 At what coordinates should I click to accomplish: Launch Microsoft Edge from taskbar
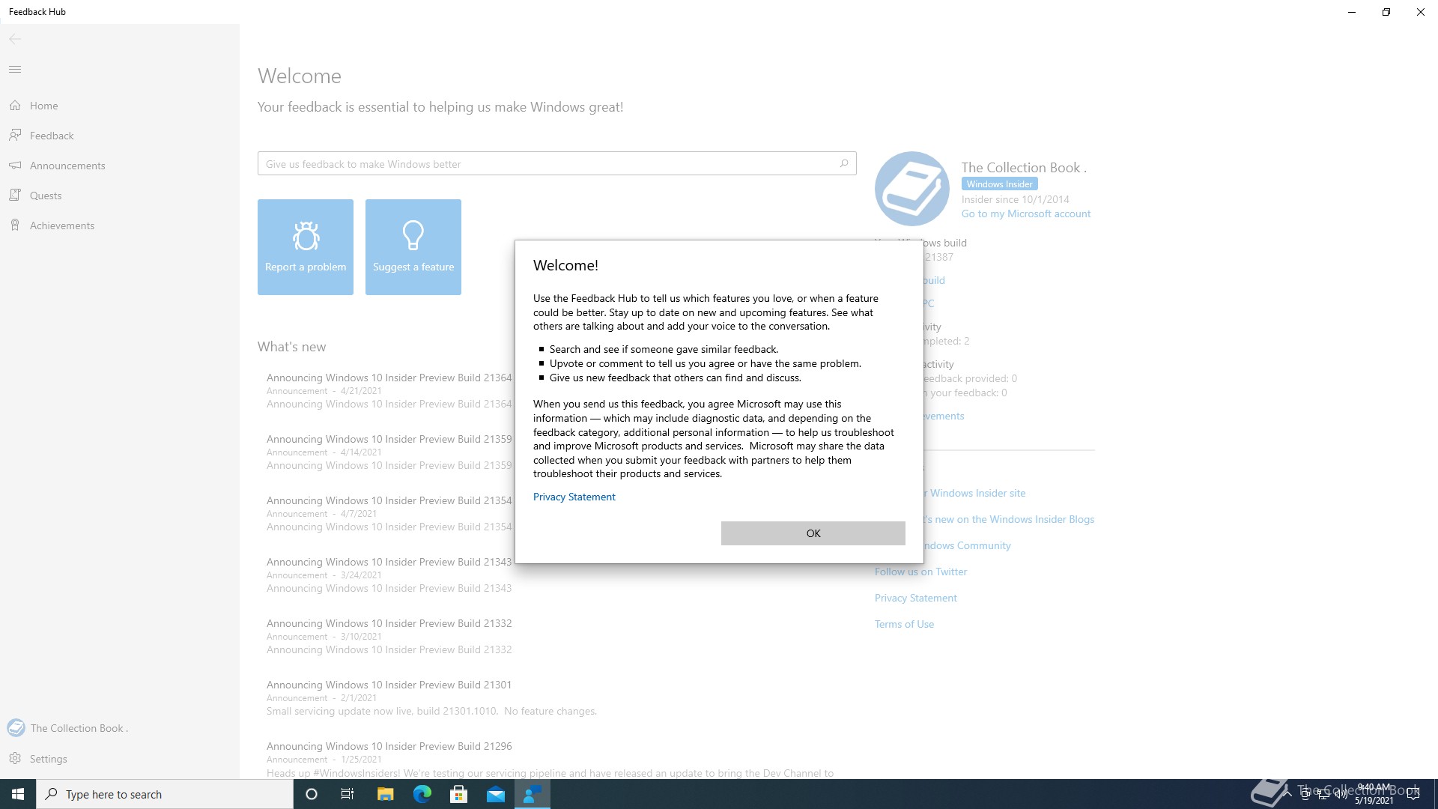[422, 794]
